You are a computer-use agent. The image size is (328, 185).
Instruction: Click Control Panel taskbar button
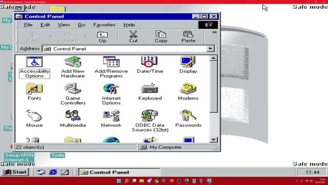point(119,172)
